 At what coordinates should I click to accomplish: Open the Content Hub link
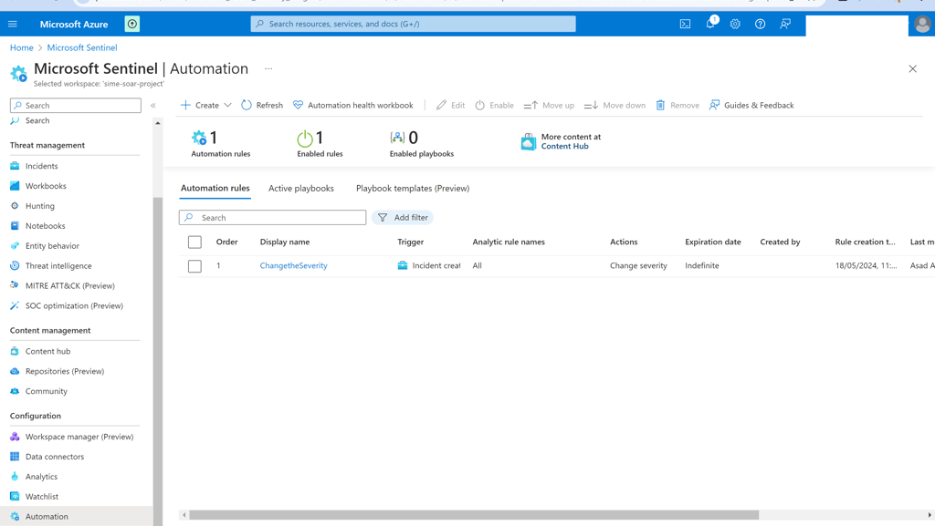(564, 147)
